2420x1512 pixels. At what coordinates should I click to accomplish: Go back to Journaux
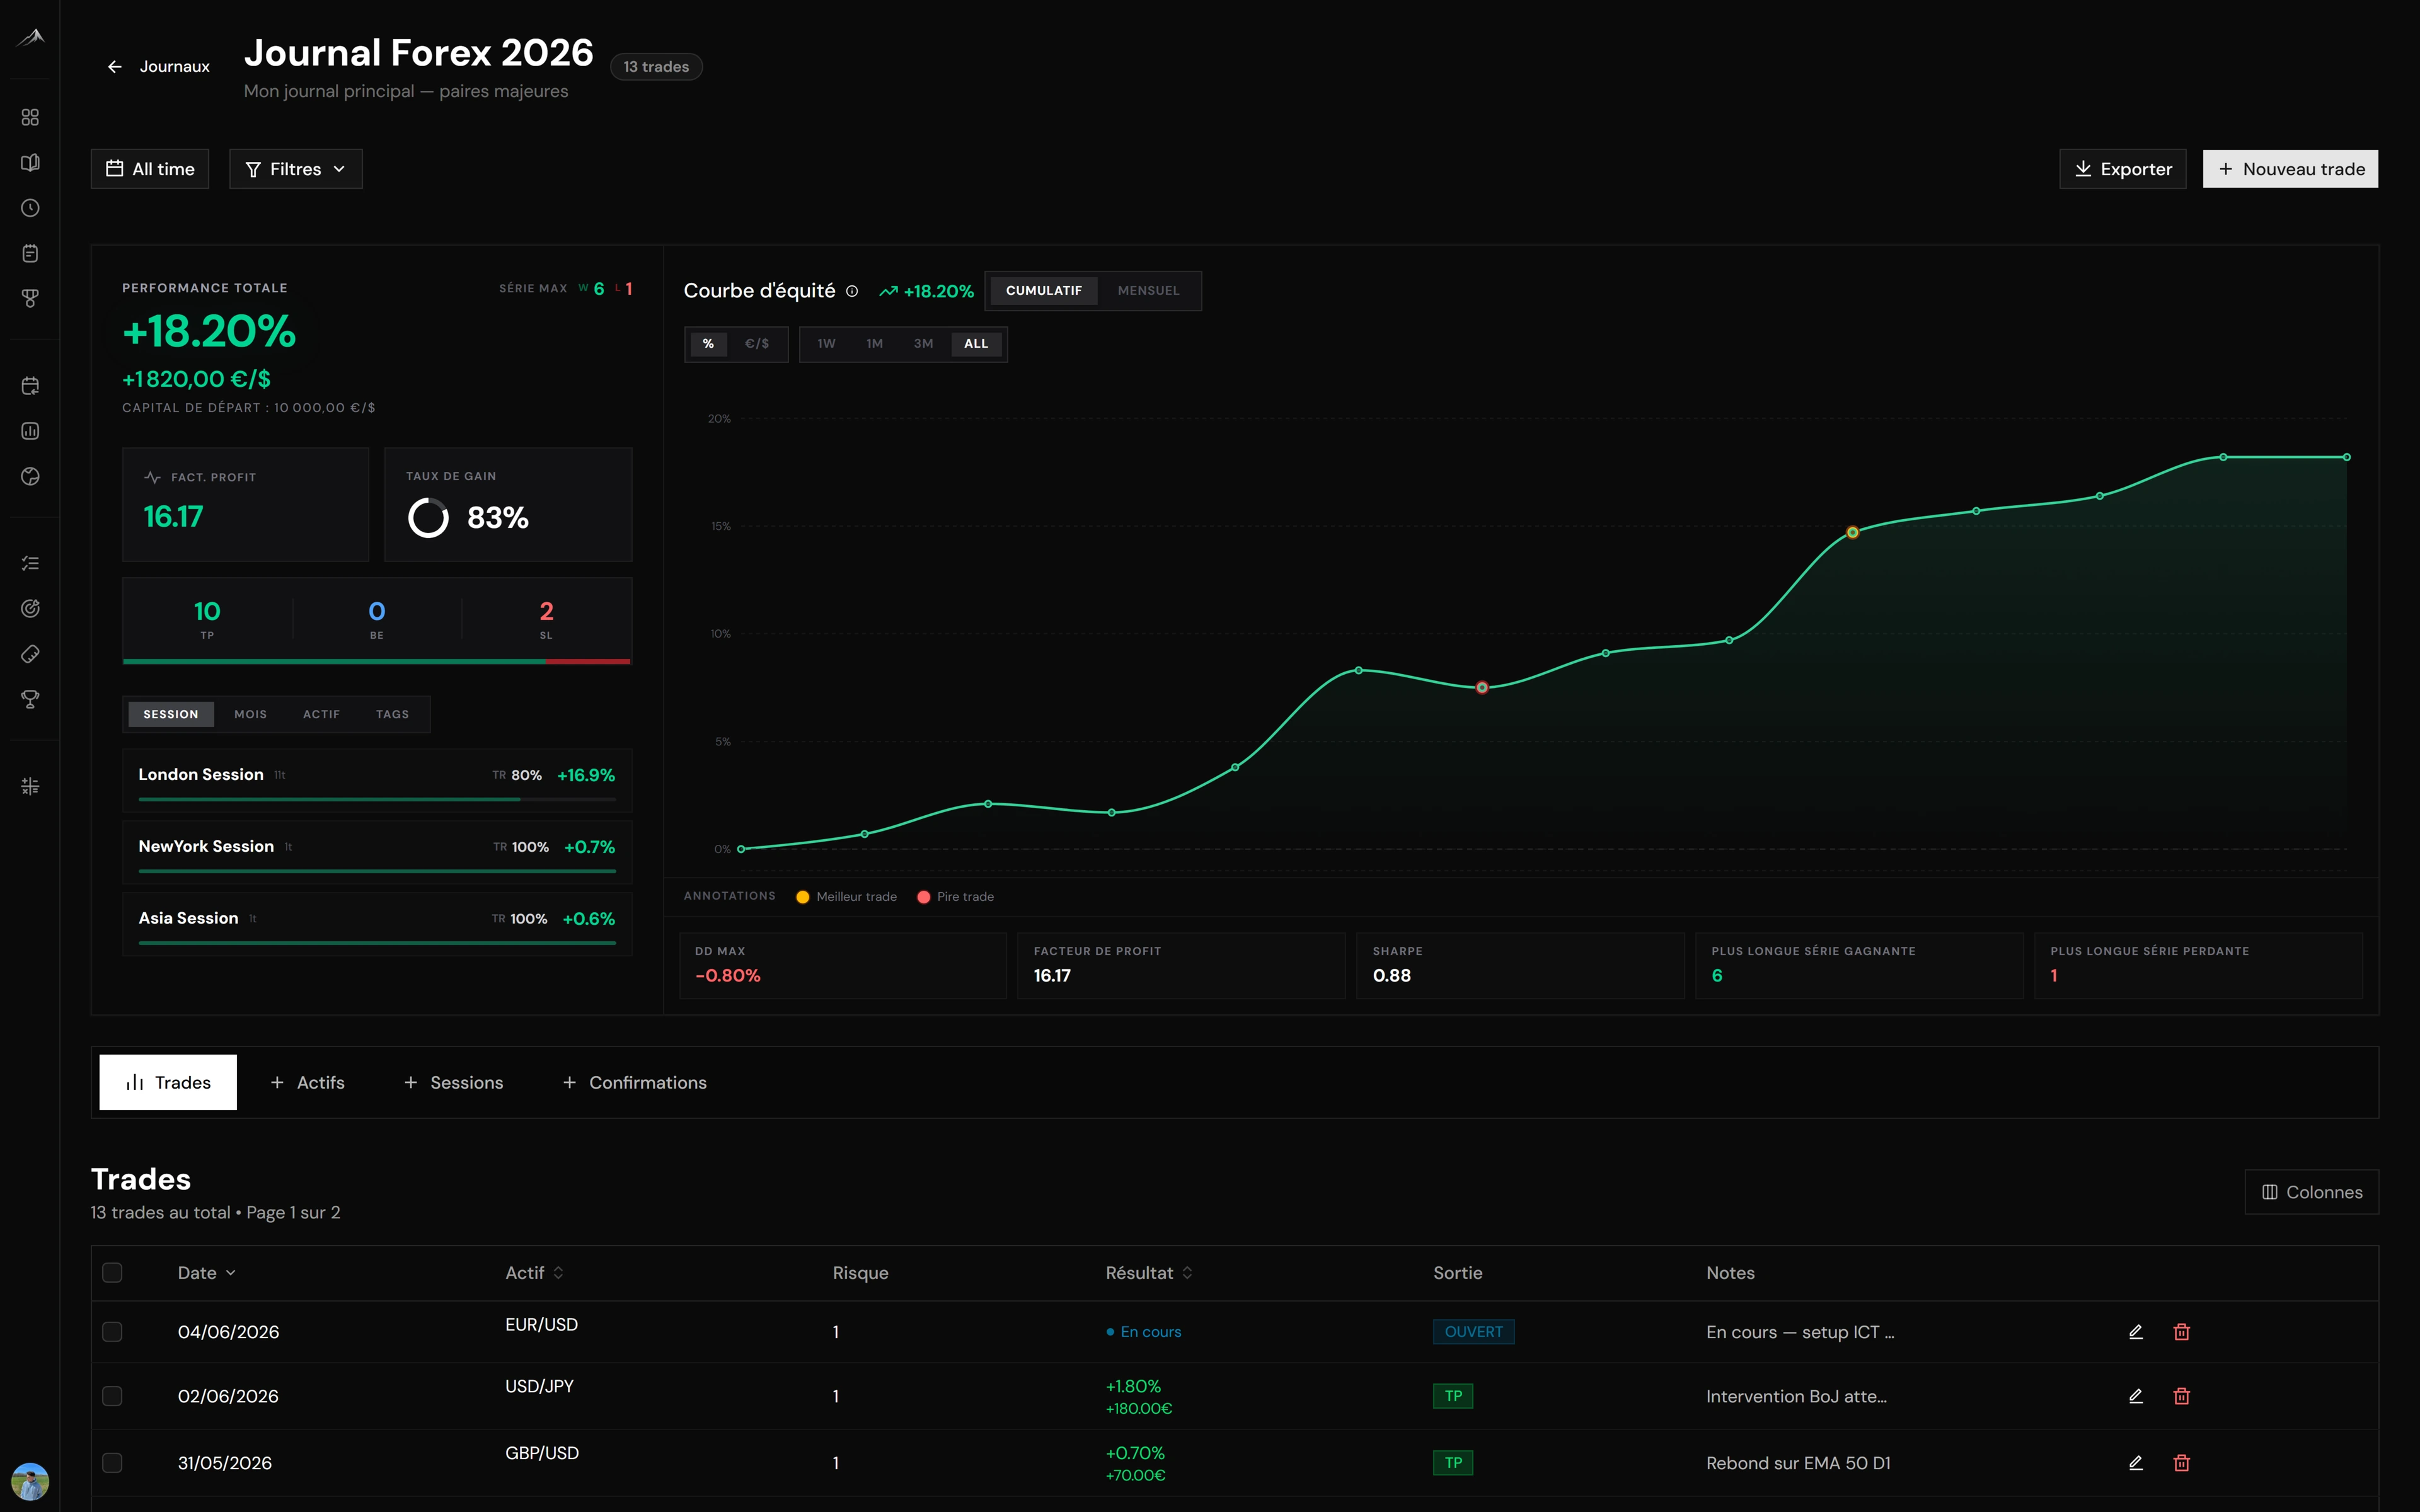pos(158,67)
